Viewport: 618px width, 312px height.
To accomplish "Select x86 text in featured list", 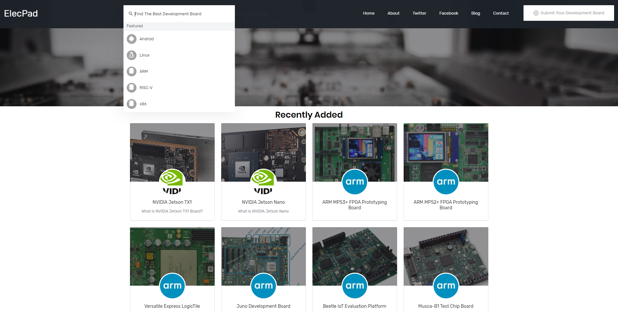I will (x=143, y=104).
